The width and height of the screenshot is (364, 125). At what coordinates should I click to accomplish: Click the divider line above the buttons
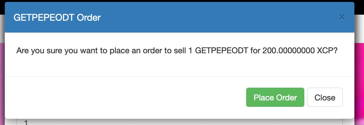click(179, 76)
